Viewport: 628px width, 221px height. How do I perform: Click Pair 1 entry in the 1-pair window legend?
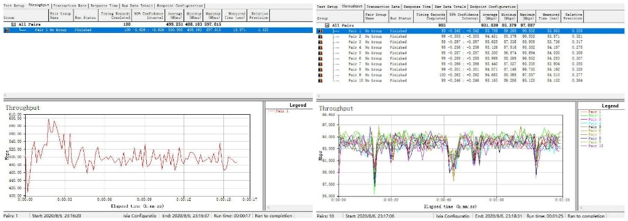pyautogui.click(x=279, y=111)
